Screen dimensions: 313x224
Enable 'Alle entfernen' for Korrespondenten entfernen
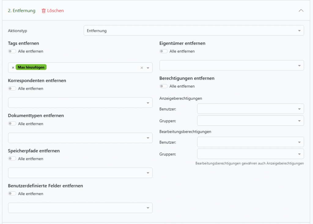(x=12, y=89)
